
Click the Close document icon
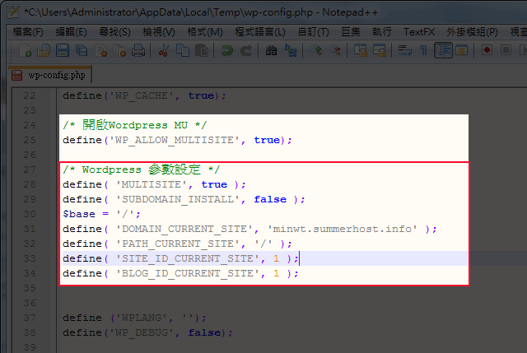tap(100, 51)
